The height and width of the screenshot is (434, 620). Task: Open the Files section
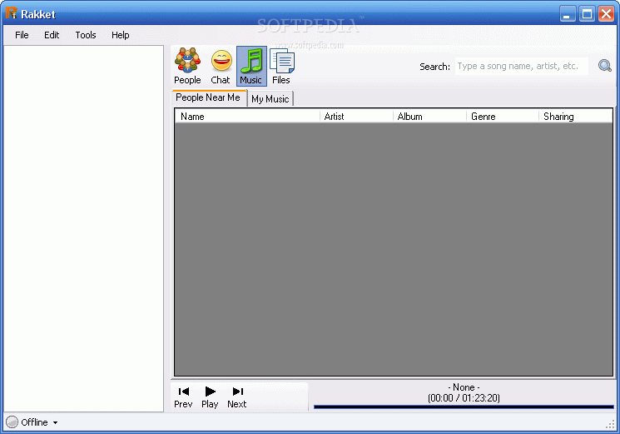pyautogui.click(x=281, y=66)
